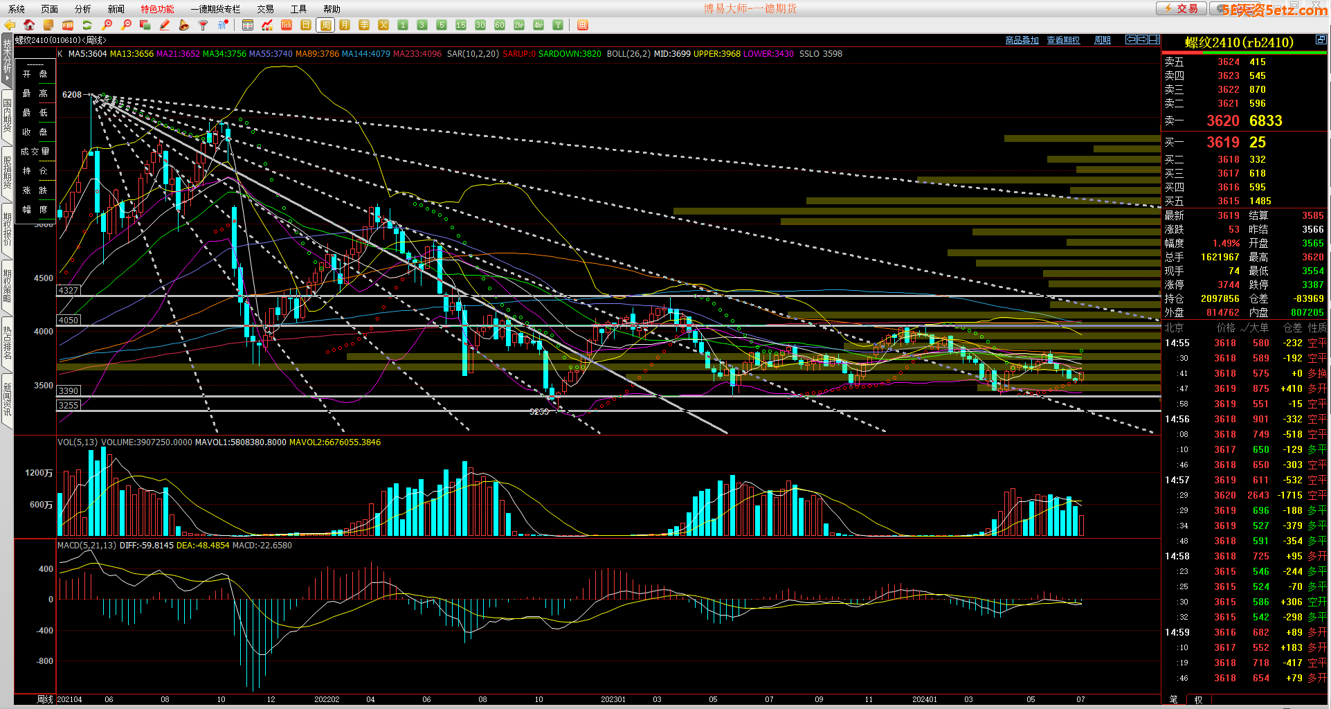Screen dimensions: 1331x709
Task: Open the trend chart icon
Action: click(x=267, y=25)
